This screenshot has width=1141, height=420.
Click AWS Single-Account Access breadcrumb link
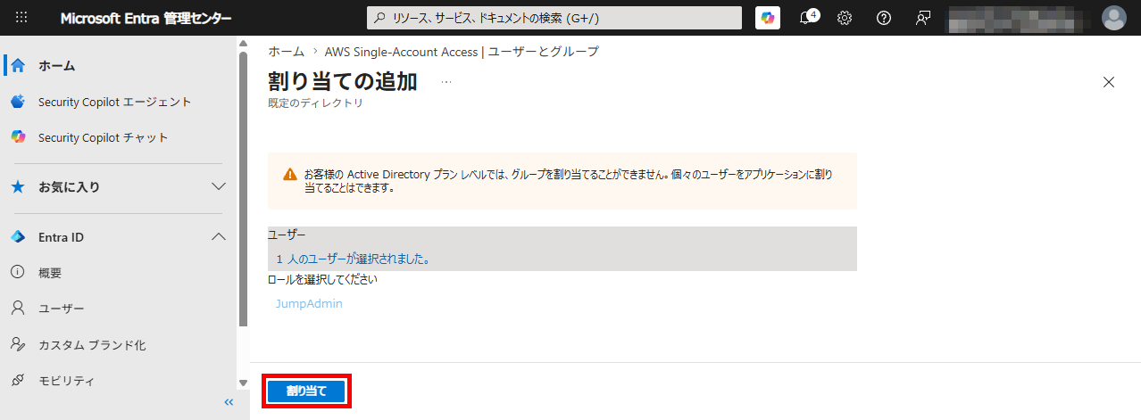462,52
